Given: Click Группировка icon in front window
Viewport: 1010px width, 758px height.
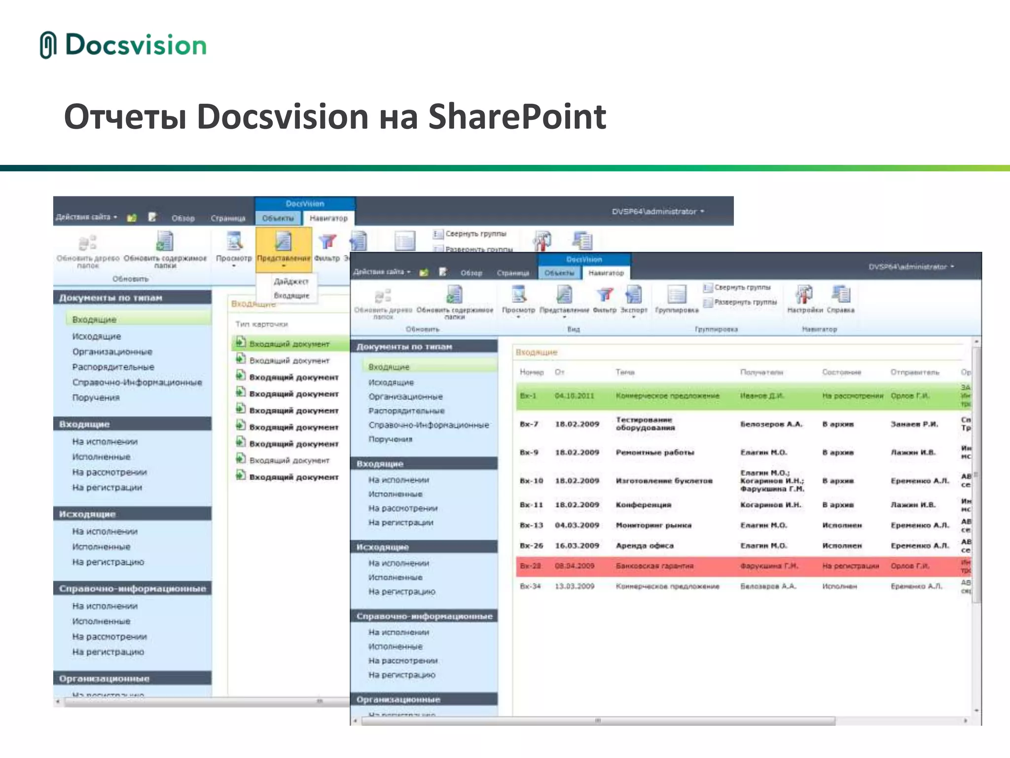Looking at the screenshot, I should point(677,294).
